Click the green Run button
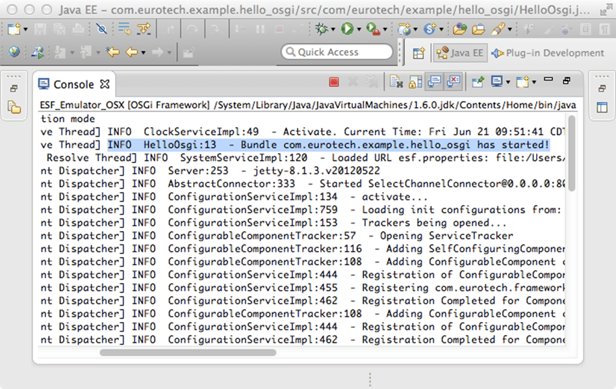 (347, 29)
